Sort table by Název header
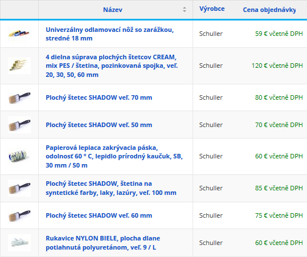Screen dimensions: 307x257 pos(113,10)
